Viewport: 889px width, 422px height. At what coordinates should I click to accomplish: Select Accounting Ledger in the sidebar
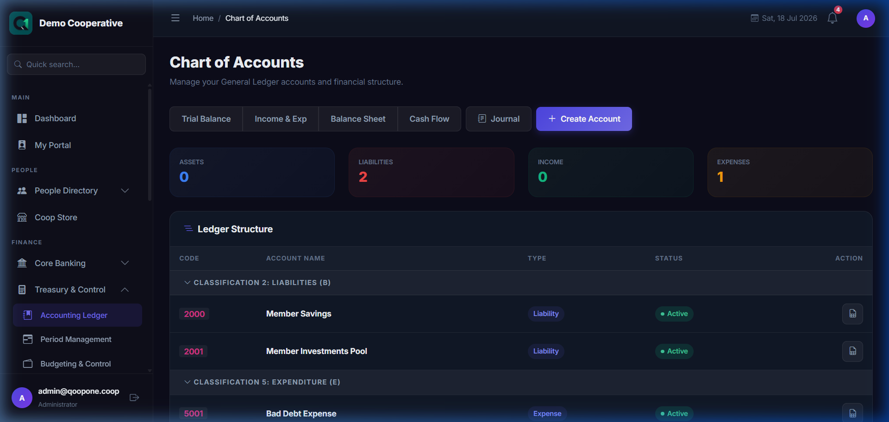click(77, 315)
